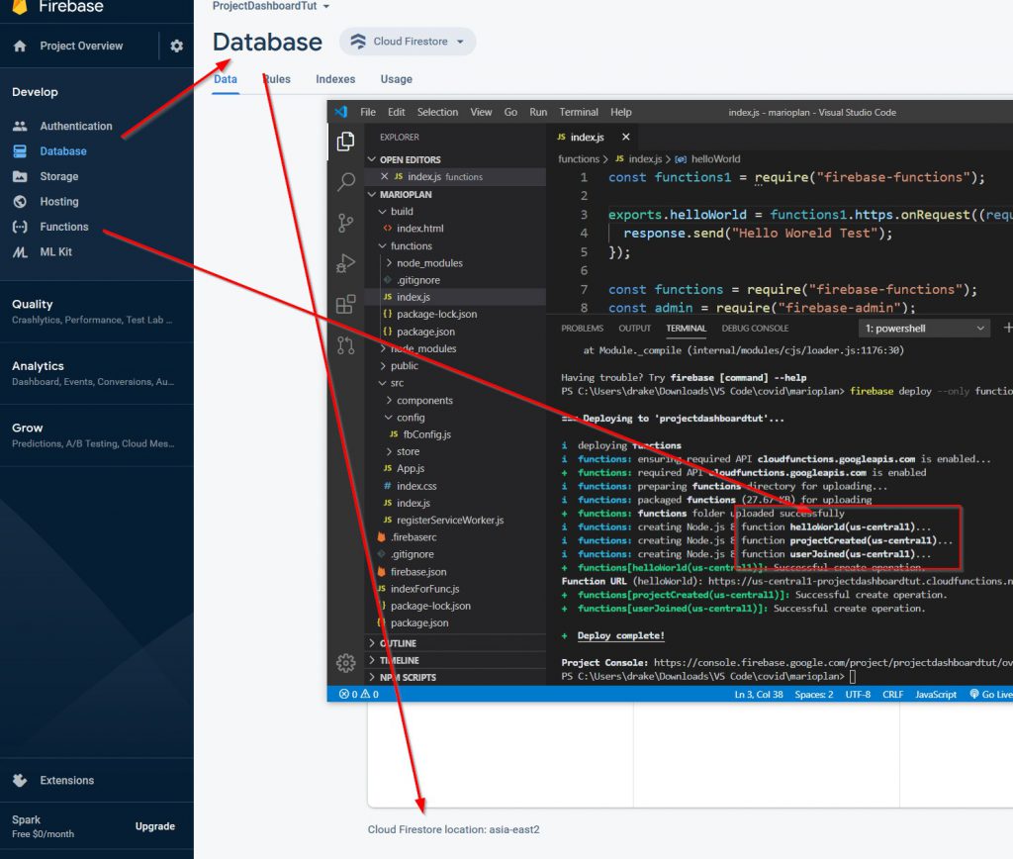Image resolution: width=1013 pixels, height=859 pixels.
Task: Expand the components folder
Action: [423, 401]
